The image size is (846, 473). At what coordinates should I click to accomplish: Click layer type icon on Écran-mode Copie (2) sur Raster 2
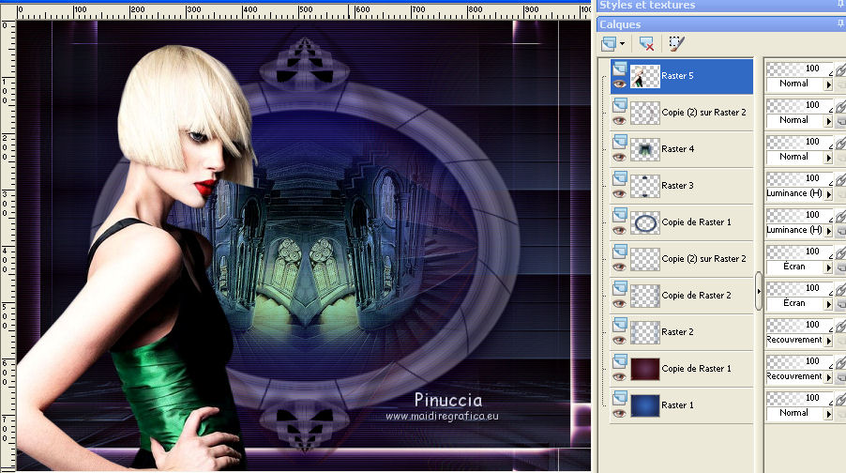coord(619,252)
